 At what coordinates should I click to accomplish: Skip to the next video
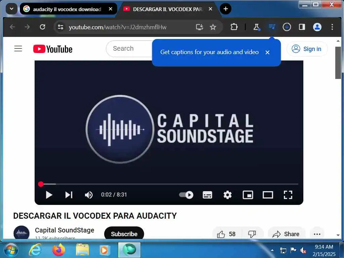[x=69, y=195]
